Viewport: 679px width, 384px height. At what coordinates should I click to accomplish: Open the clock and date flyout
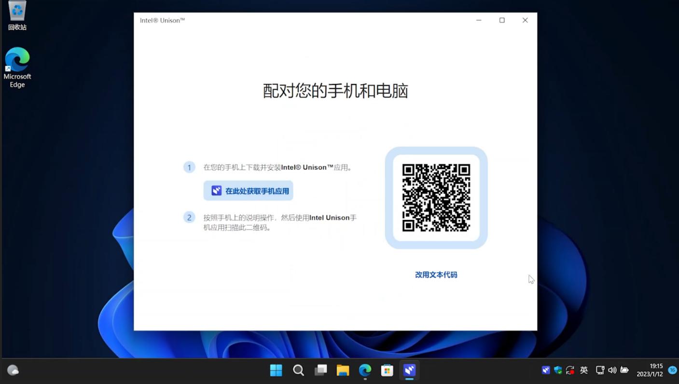650,370
